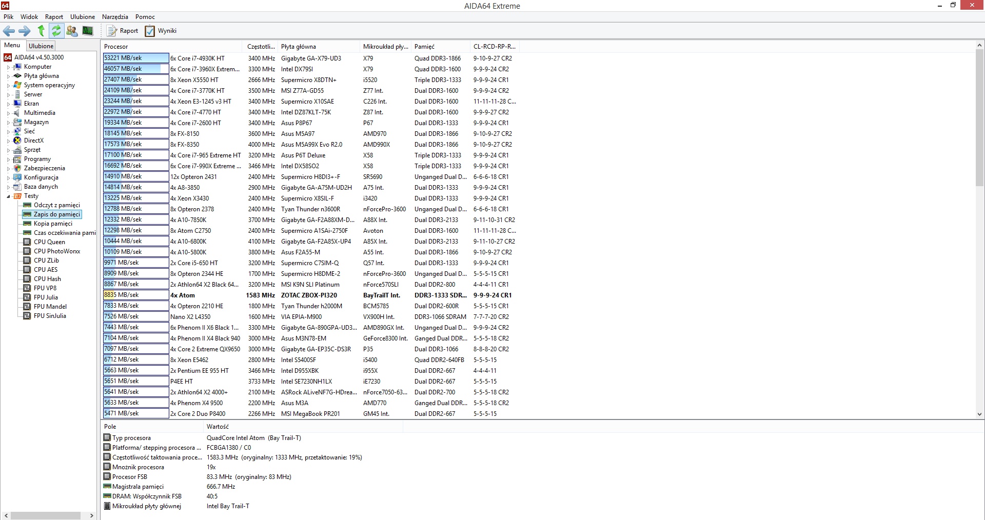Screen dimensions: 985x520
Task: Select the FPU VP8 benchmark icon
Action: coord(27,288)
